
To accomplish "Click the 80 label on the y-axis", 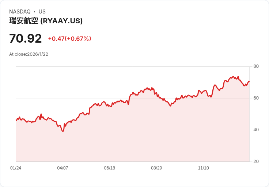I will [x=256, y=66].
